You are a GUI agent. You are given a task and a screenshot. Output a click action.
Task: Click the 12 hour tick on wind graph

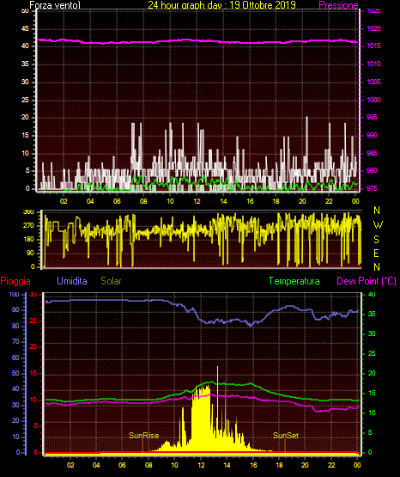(197, 201)
